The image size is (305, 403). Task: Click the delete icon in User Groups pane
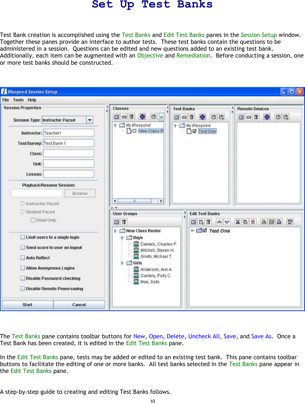[124, 222]
